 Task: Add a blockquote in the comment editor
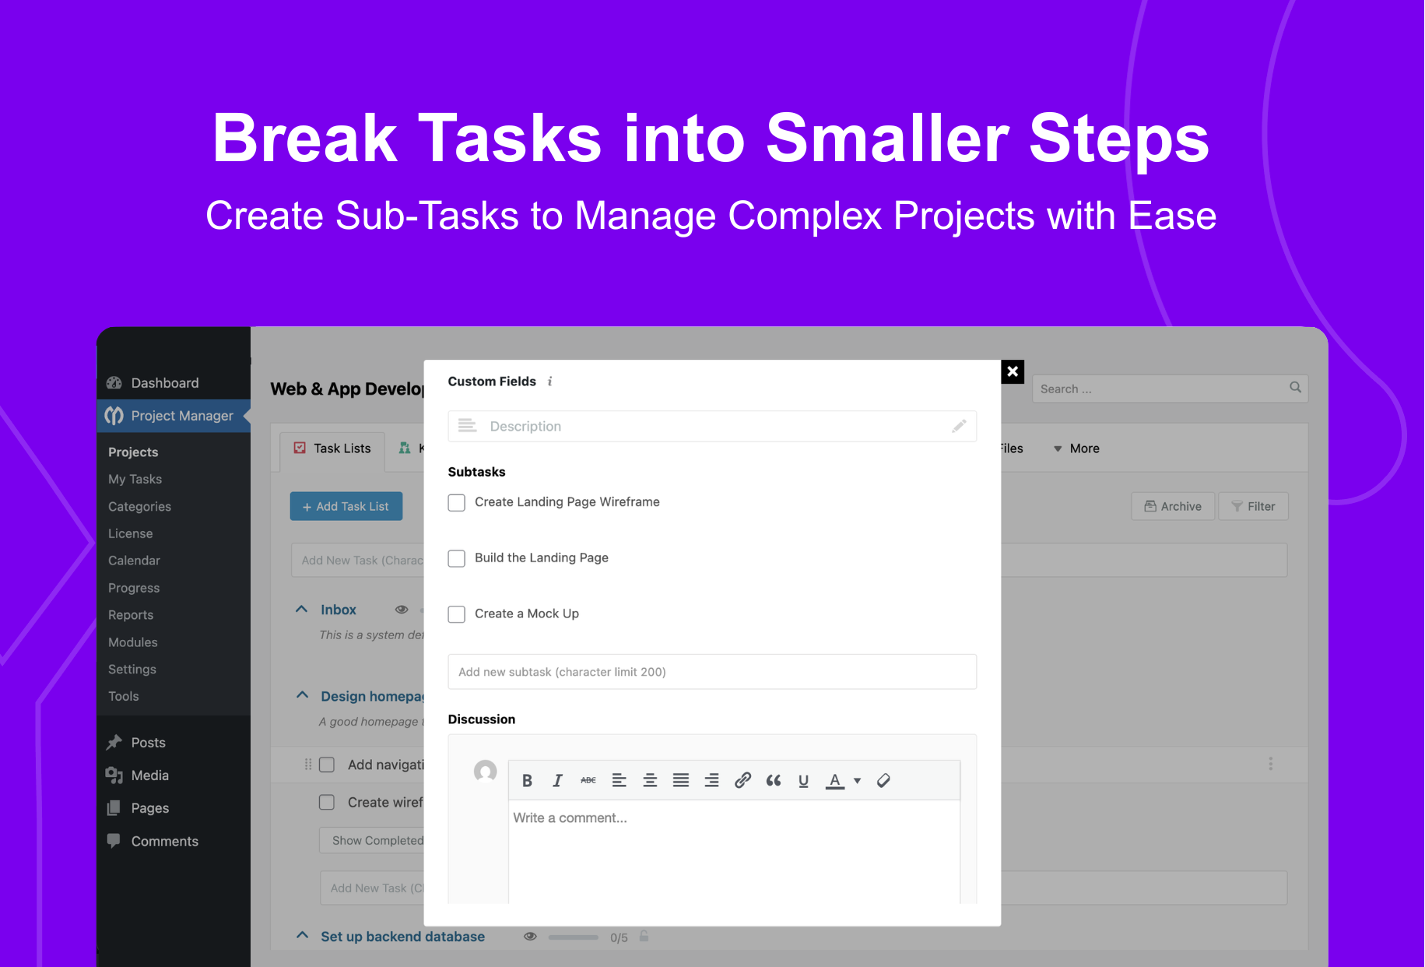(773, 780)
